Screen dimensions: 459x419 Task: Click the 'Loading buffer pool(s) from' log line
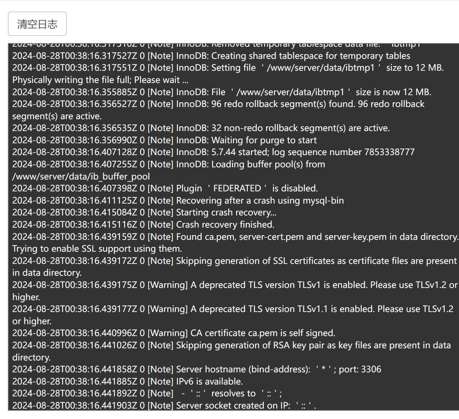pos(169,164)
